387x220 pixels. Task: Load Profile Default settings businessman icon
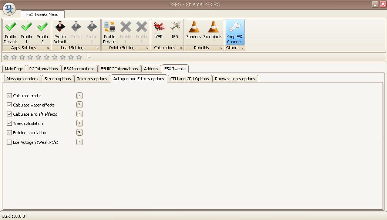[60, 27]
